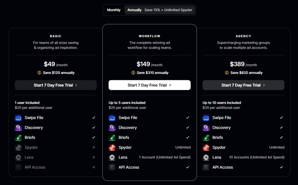Click the Briefs icon in Basic plan
Viewport: 298px width, 185px height.
point(18,138)
